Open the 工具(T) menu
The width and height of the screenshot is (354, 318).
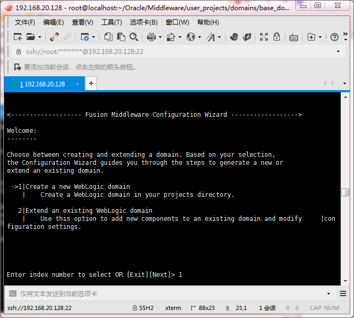coord(111,22)
